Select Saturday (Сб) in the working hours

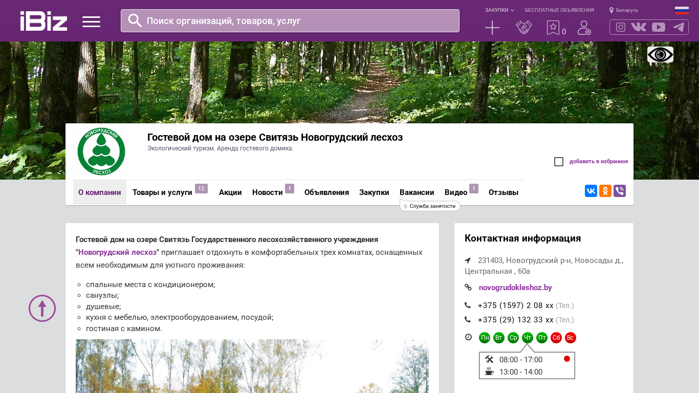(556, 338)
